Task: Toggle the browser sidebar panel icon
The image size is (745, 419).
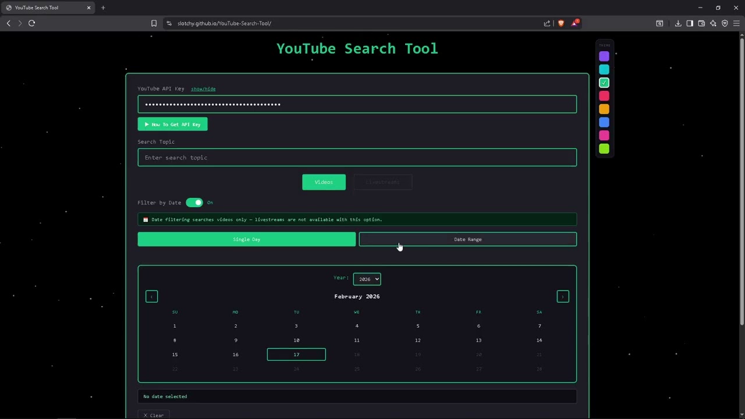Action: 690,23
